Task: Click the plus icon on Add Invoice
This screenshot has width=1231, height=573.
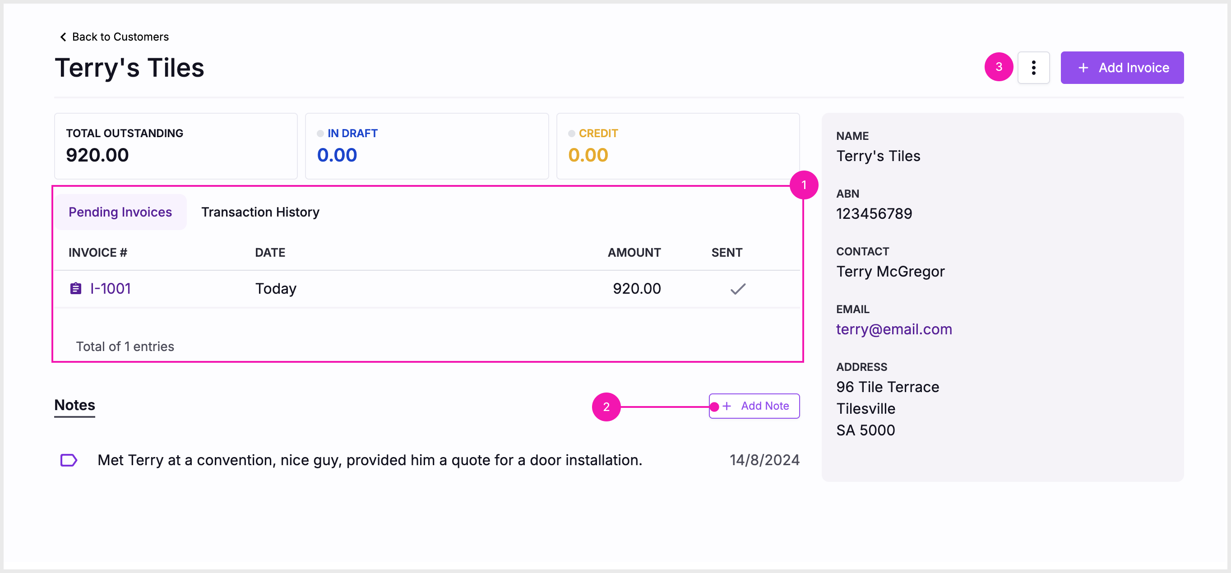Action: 1083,68
